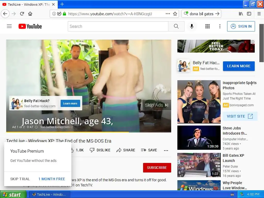264x198 pixels.
Task: Click the green padlock security icon
Action: tap(64, 14)
